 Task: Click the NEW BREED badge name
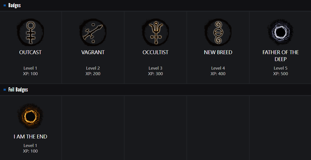coord(218,52)
